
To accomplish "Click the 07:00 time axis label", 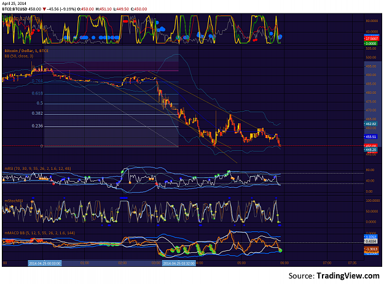I will 327,263.
